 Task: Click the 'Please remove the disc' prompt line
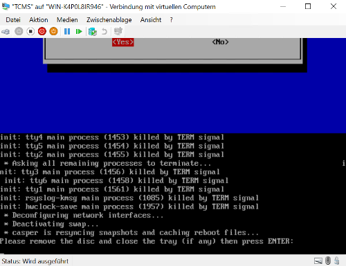coord(147,241)
